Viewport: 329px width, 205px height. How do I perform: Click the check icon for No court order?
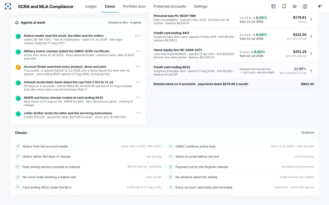click(x=18, y=177)
